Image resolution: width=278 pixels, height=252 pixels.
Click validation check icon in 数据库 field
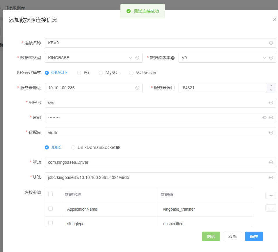click(271, 133)
